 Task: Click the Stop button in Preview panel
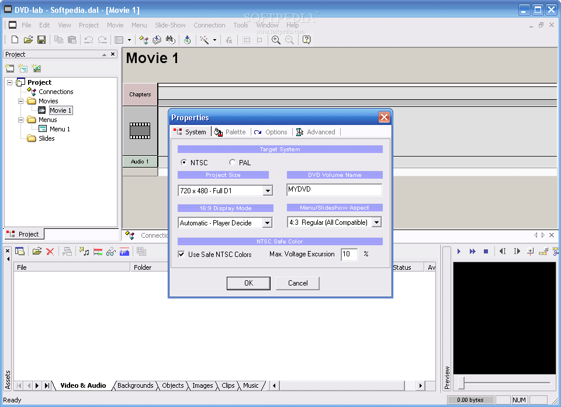(x=486, y=252)
